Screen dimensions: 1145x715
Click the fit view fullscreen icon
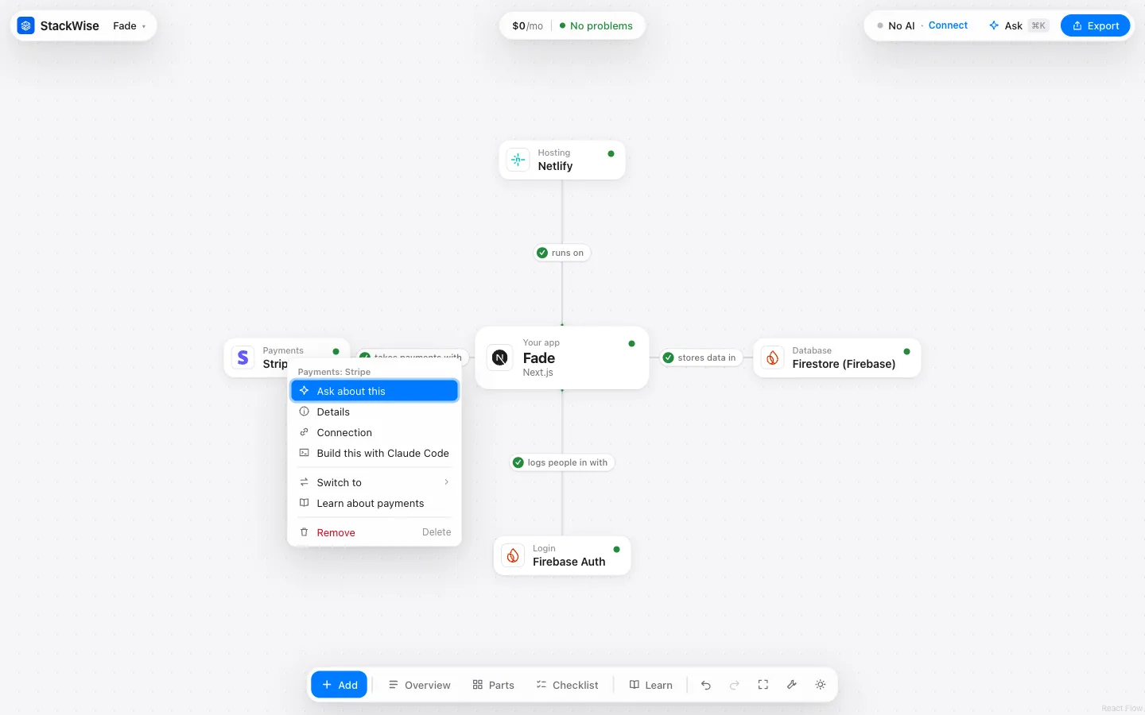pyautogui.click(x=763, y=685)
